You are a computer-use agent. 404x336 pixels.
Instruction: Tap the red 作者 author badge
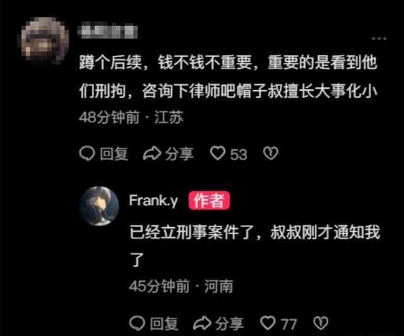pyautogui.click(x=209, y=200)
